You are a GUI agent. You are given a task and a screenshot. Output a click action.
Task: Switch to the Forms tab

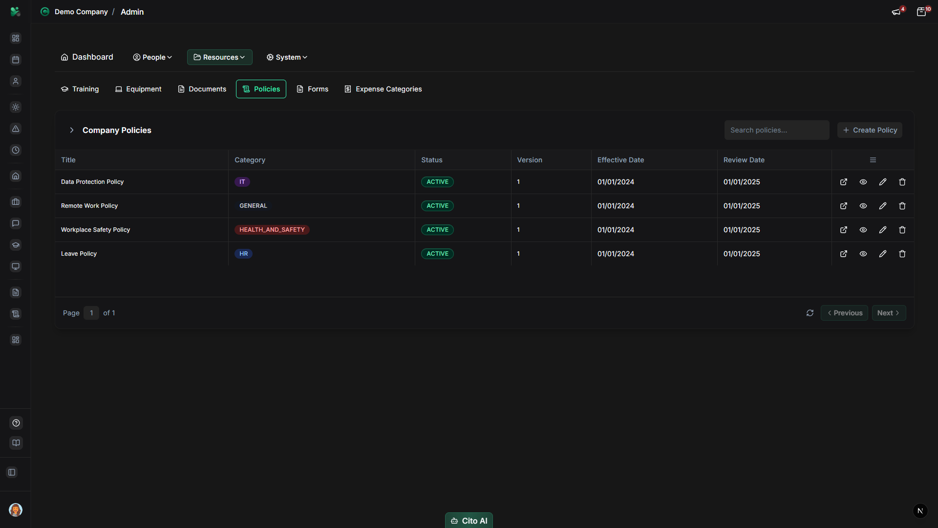(313, 89)
